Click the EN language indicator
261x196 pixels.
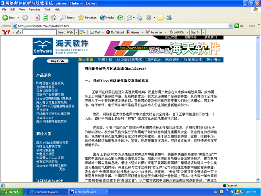(x=215, y=192)
